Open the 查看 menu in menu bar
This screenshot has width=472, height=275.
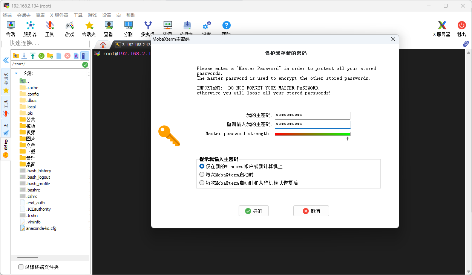[x=40, y=15]
